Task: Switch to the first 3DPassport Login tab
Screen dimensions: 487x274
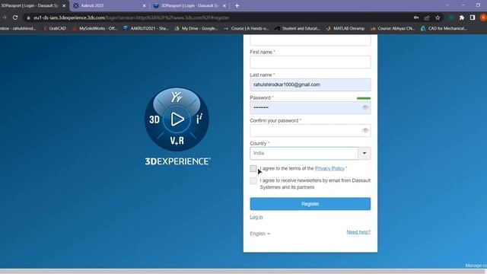Action: coord(33,5)
